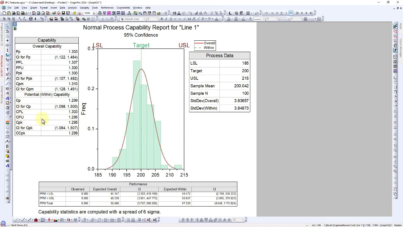The width and height of the screenshot is (403, 227).
Task: Click the Save Project disk icon
Action: pos(63,13)
